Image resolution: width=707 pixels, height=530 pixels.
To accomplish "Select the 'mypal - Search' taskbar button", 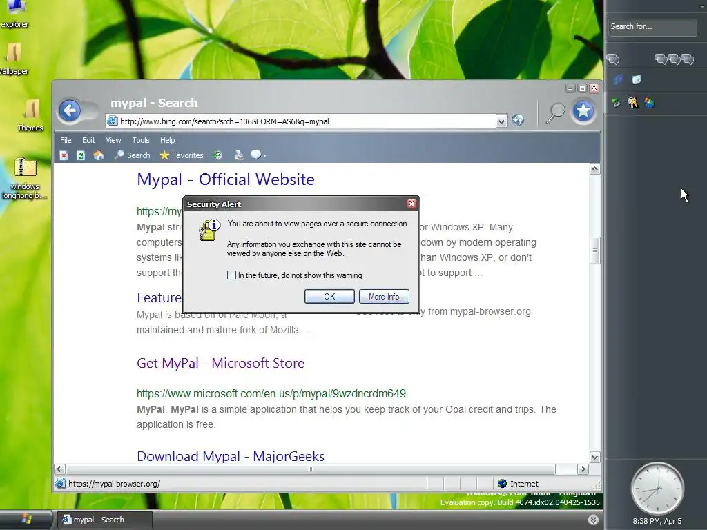I will [x=104, y=520].
